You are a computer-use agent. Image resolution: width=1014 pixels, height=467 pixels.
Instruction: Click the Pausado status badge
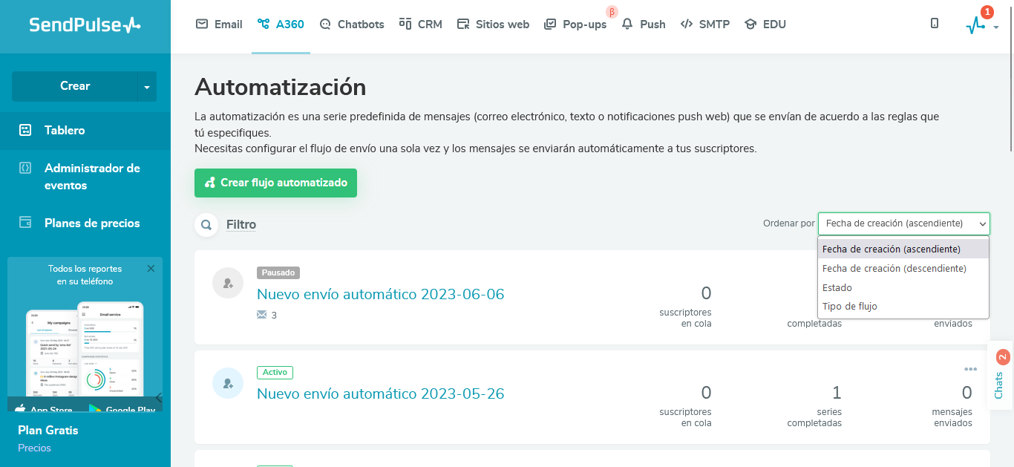(278, 272)
